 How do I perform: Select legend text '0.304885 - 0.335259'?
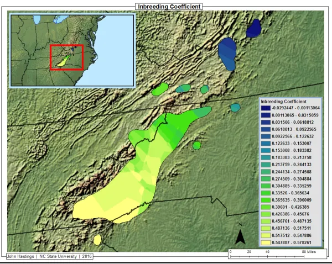click(292, 186)
